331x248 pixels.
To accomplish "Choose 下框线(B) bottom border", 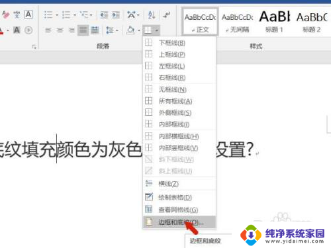I will tap(179, 42).
